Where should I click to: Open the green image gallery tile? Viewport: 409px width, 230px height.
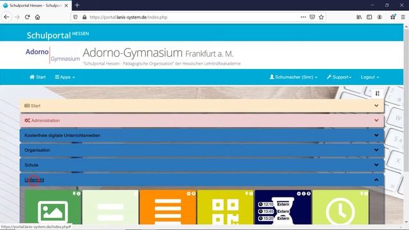pyautogui.click(x=53, y=207)
